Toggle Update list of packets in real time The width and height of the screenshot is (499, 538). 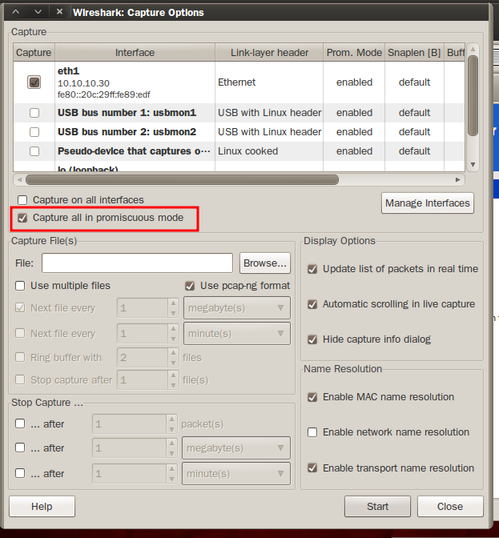pos(312,269)
